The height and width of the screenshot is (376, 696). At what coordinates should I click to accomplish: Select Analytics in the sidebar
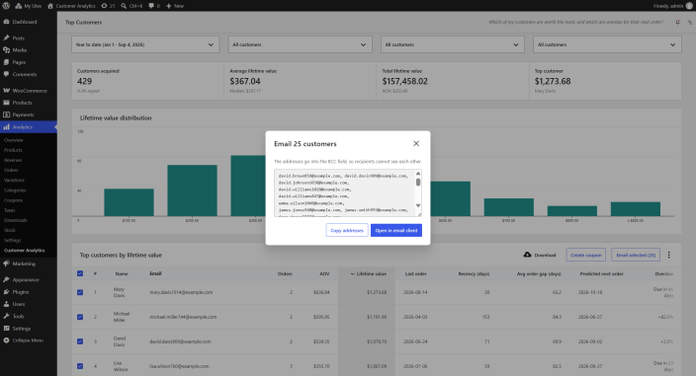pyautogui.click(x=29, y=127)
